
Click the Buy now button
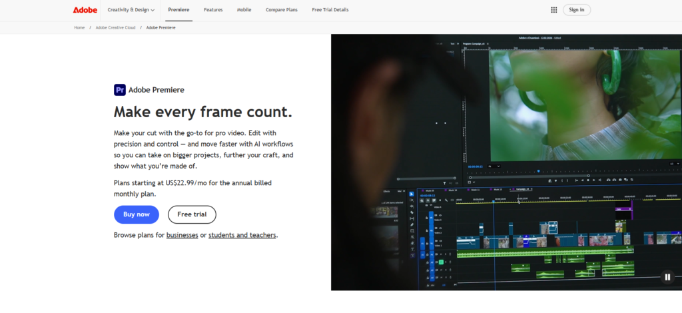point(136,214)
